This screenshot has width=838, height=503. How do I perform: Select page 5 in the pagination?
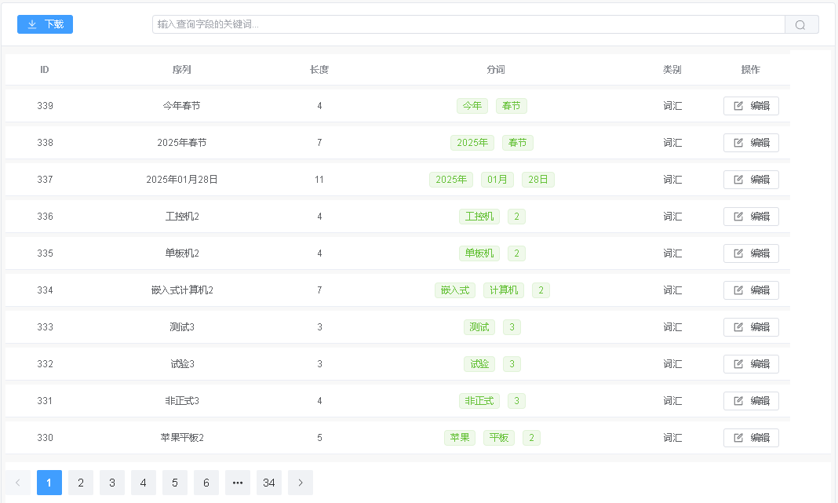(x=175, y=483)
